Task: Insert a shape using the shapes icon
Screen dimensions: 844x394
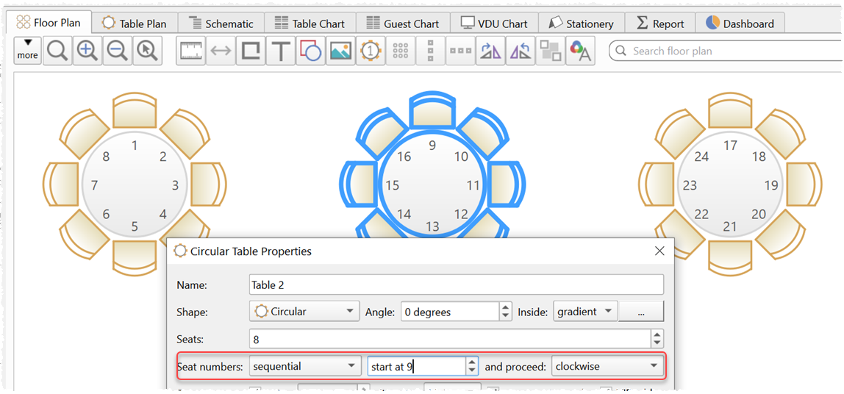Action: coord(311,51)
